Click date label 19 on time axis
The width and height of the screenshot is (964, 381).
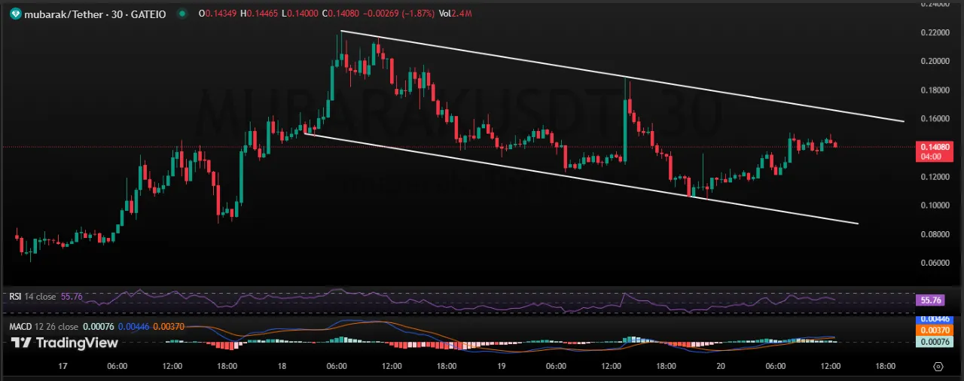501,367
